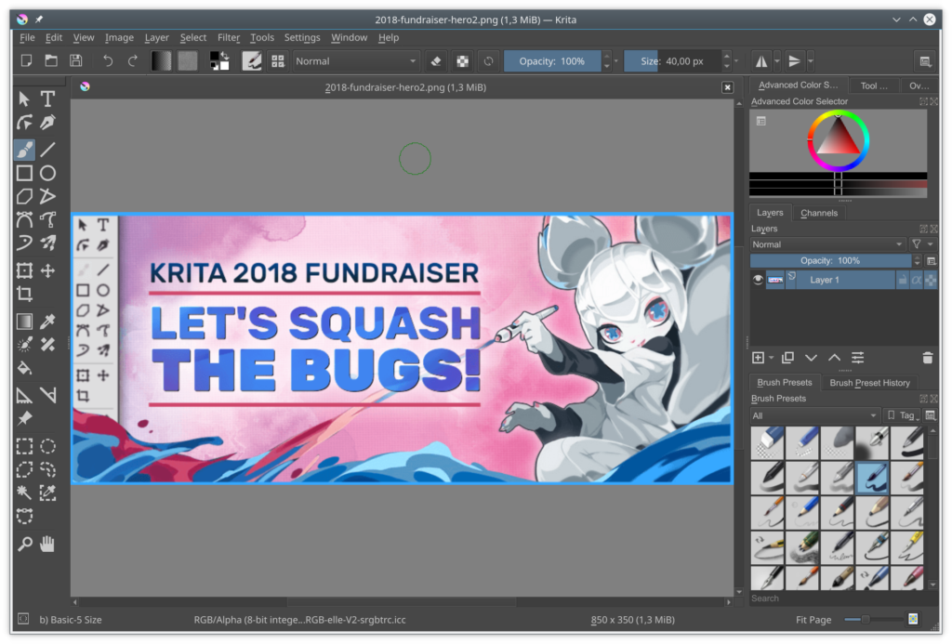Expand the toolbar Opacity slider dropdown arrow
The image size is (952, 644).
click(x=616, y=61)
